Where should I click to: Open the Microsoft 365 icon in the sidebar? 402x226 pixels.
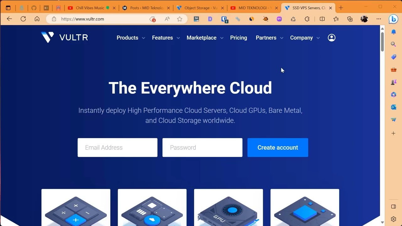tap(394, 94)
